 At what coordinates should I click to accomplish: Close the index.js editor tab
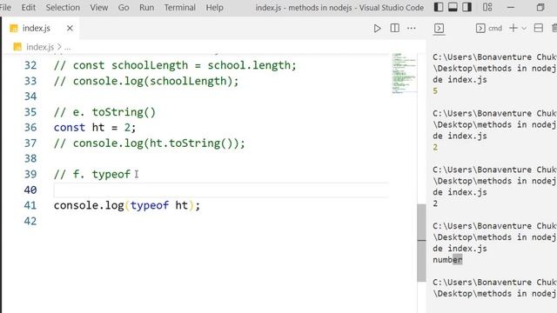coord(70,29)
